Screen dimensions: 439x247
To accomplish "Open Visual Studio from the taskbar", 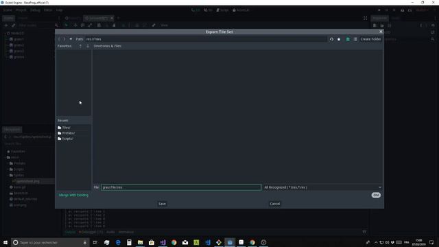I will [163, 242].
